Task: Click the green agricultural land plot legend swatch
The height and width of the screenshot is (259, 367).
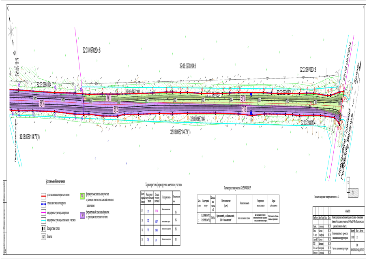Action: [82, 195]
